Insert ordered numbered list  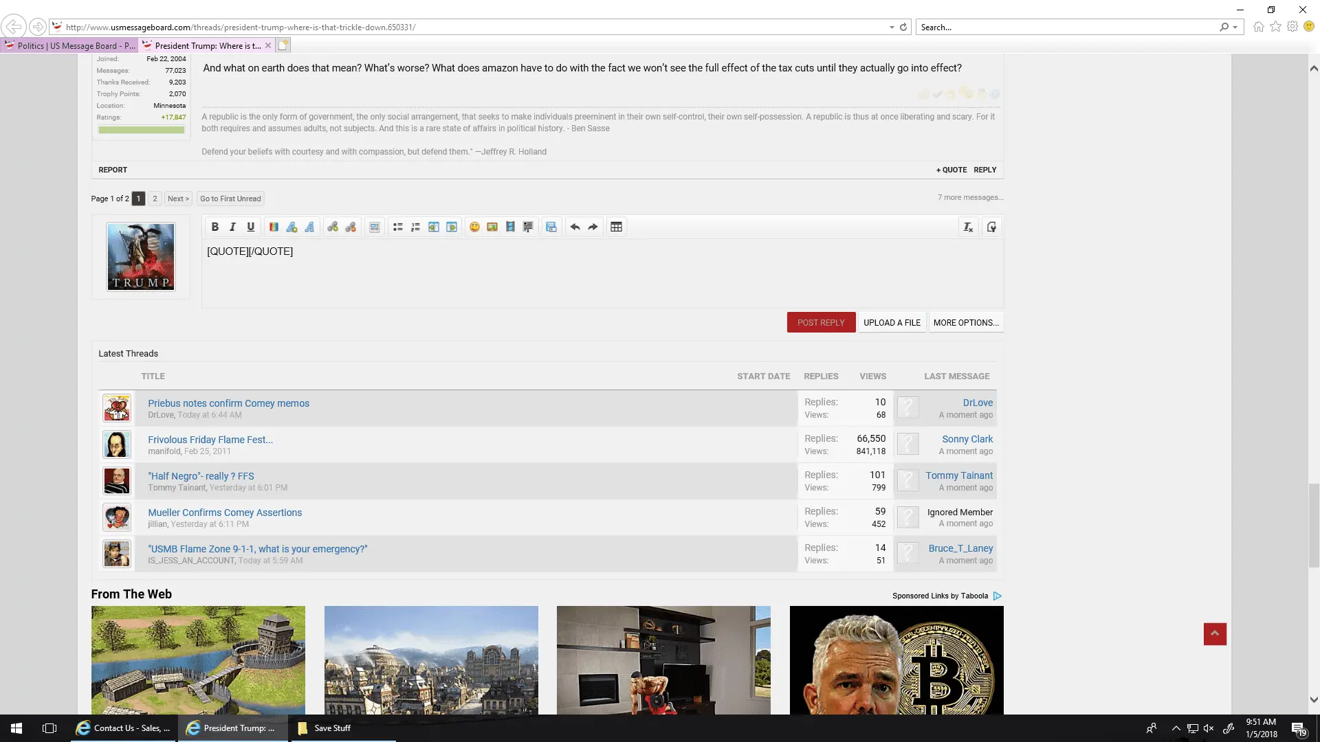[x=415, y=227]
